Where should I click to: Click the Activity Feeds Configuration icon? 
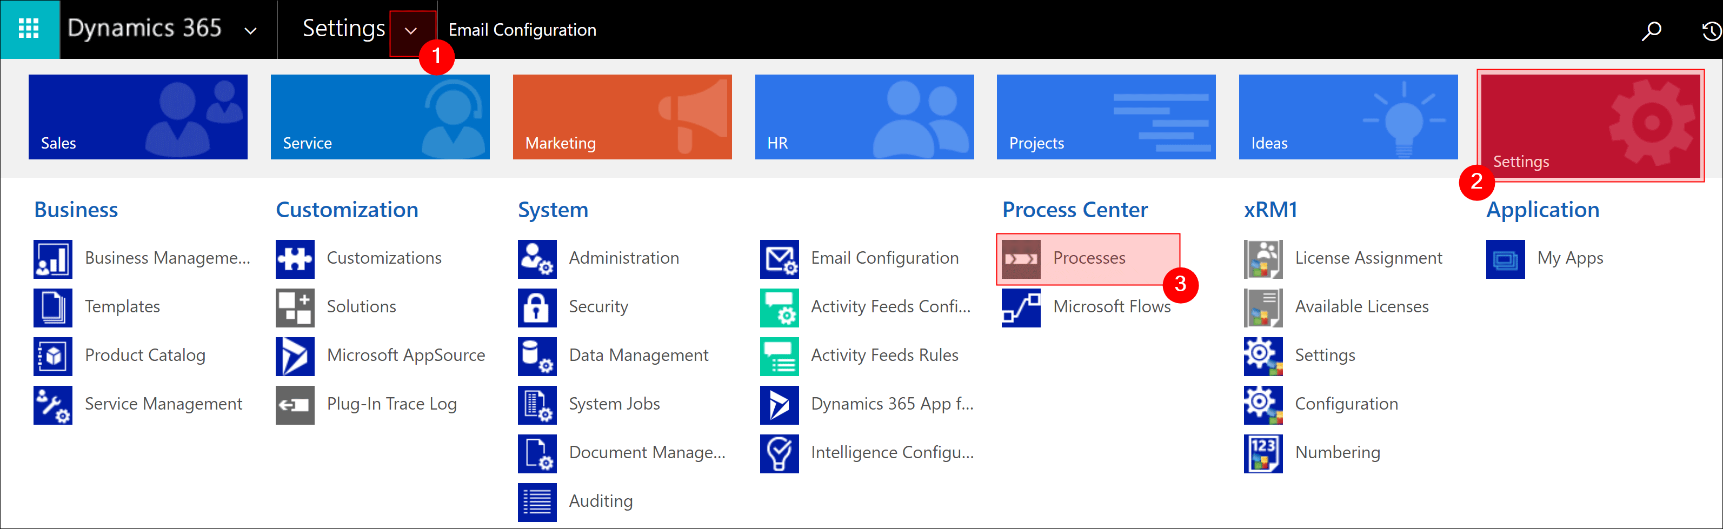tap(779, 307)
